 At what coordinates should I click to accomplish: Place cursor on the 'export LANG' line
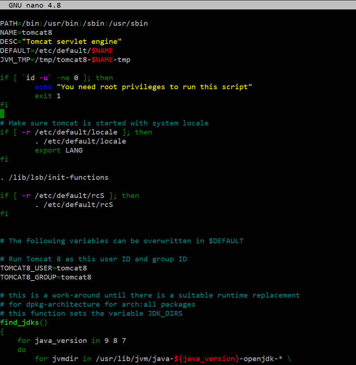(x=59, y=150)
